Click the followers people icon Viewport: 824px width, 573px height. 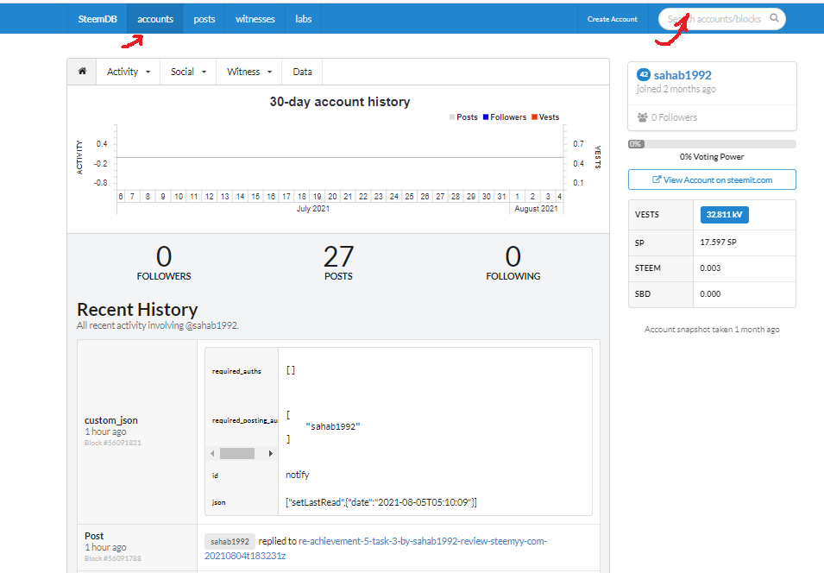(642, 117)
